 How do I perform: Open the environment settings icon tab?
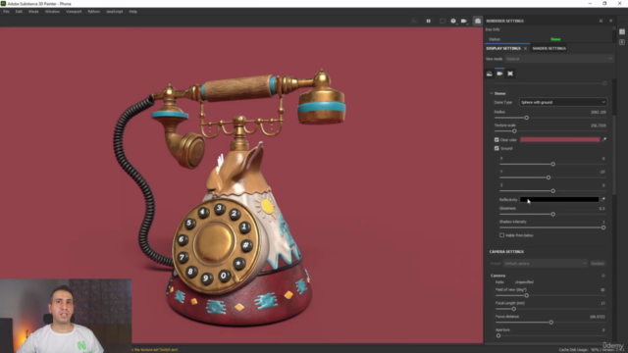[489, 74]
